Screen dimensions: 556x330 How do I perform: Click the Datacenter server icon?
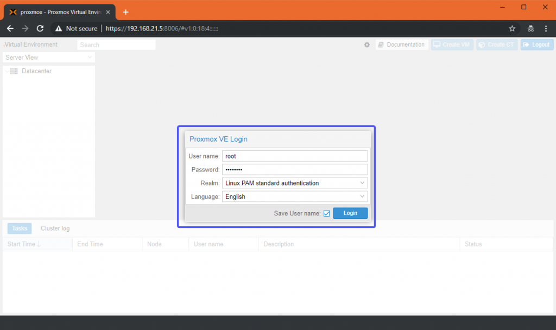click(14, 71)
